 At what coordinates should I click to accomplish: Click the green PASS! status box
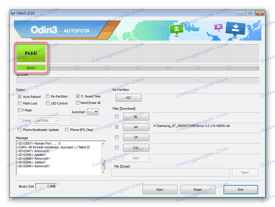(31, 53)
